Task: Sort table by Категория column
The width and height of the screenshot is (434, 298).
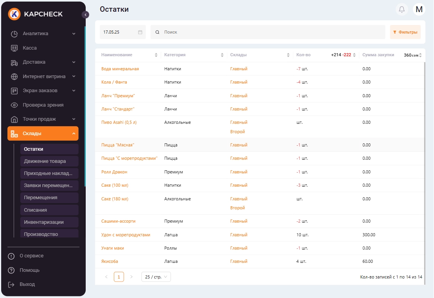Action: (x=222, y=55)
